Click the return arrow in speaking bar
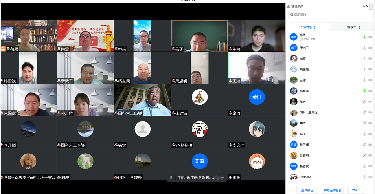This screenshot has width=375, height=194. [x=222, y=178]
